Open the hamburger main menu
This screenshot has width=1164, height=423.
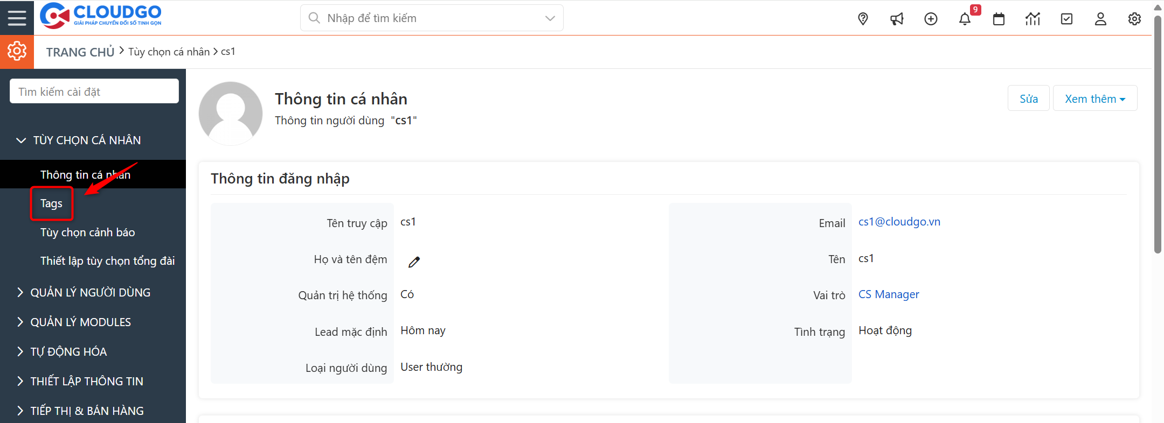17,18
